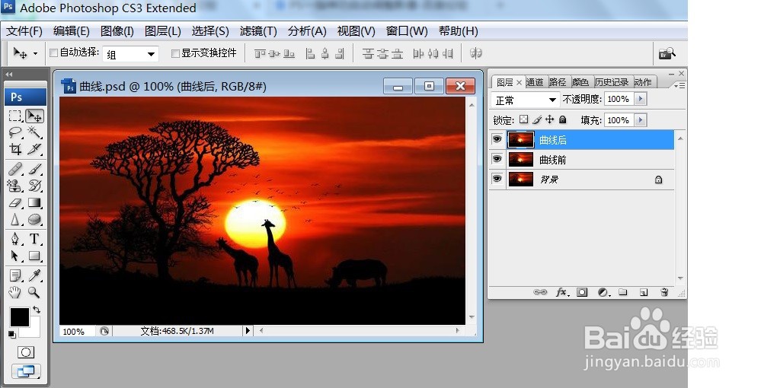Enable 自动选择 checkbox
This screenshot has height=388, width=761.
pyautogui.click(x=54, y=52)
